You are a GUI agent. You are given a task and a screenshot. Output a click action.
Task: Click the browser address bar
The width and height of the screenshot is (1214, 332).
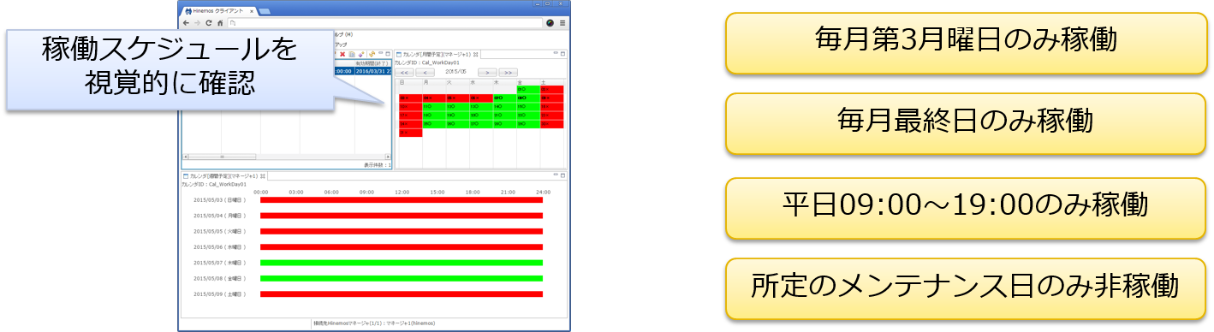point(385,23)
